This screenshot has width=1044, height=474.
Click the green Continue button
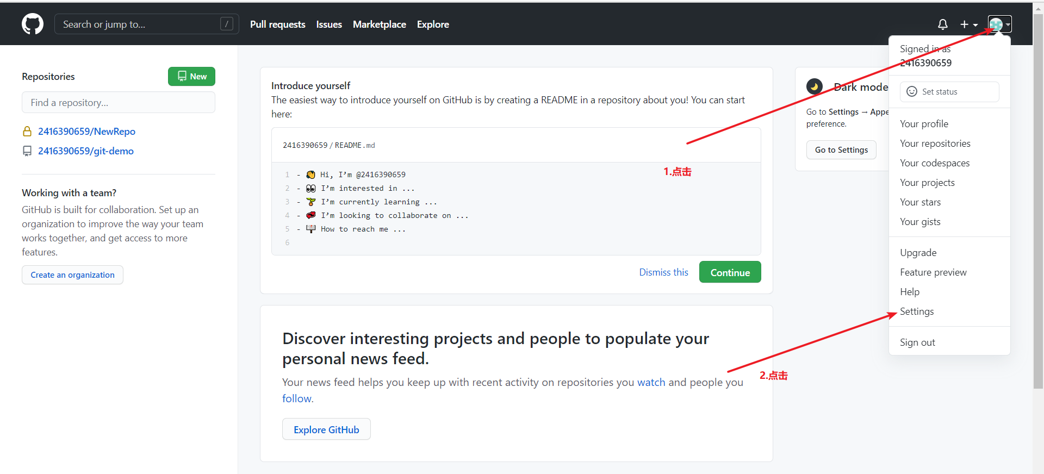click(730, 272)
